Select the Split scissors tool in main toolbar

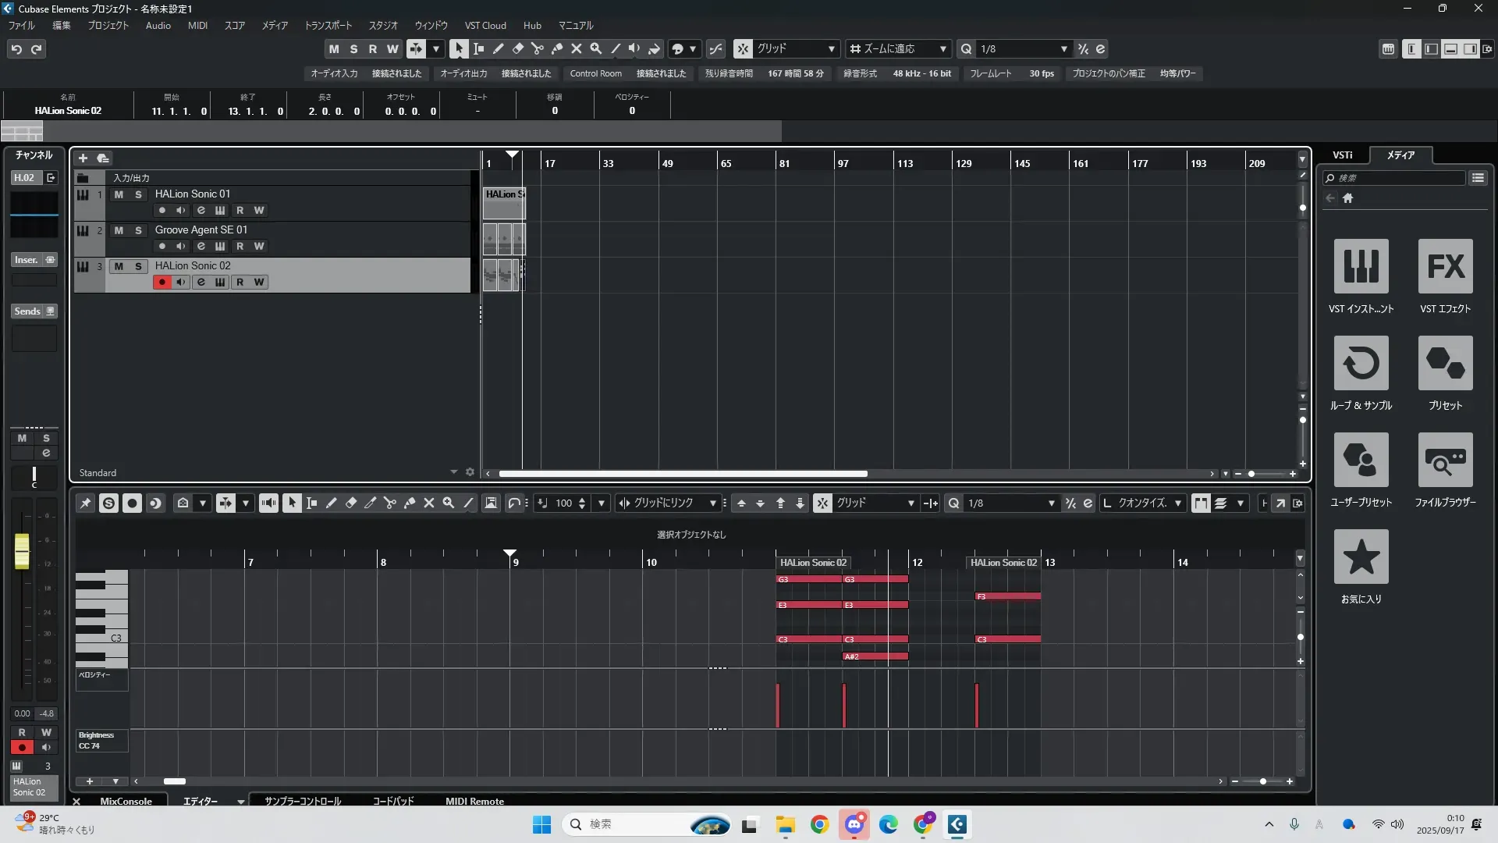[x=538, y=48]
